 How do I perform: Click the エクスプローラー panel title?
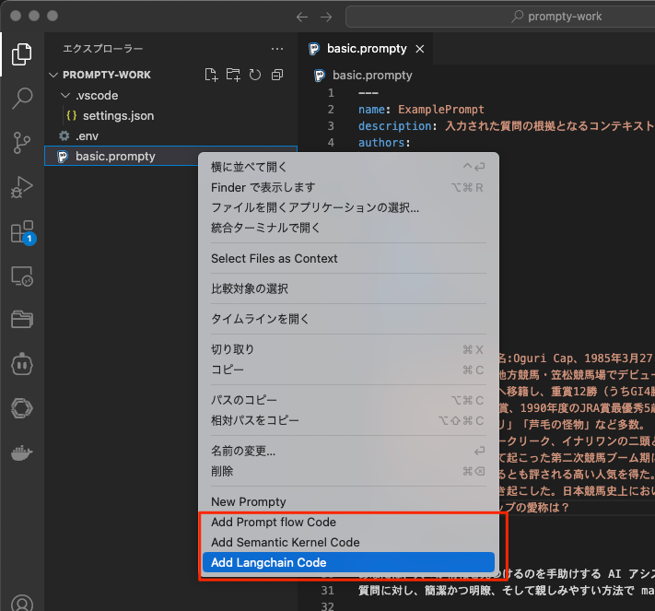103,49
